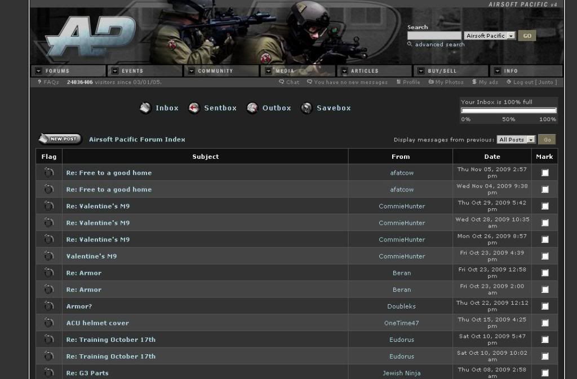Open the ACU helmet cover message
This screenshot has width=577, height=379.
pyautogui.click(x=97, y=323)
